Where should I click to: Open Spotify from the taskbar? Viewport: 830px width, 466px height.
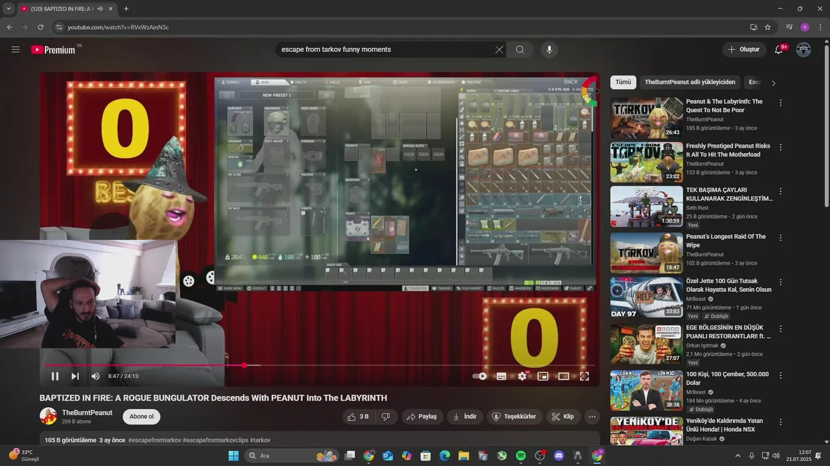coord(521,456)
